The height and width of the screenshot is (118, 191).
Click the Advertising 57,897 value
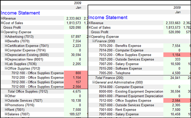coord(76,36)
